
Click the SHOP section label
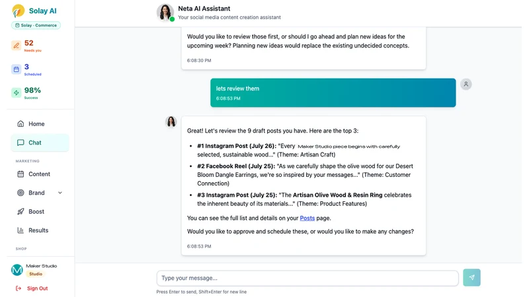[21, 249]
